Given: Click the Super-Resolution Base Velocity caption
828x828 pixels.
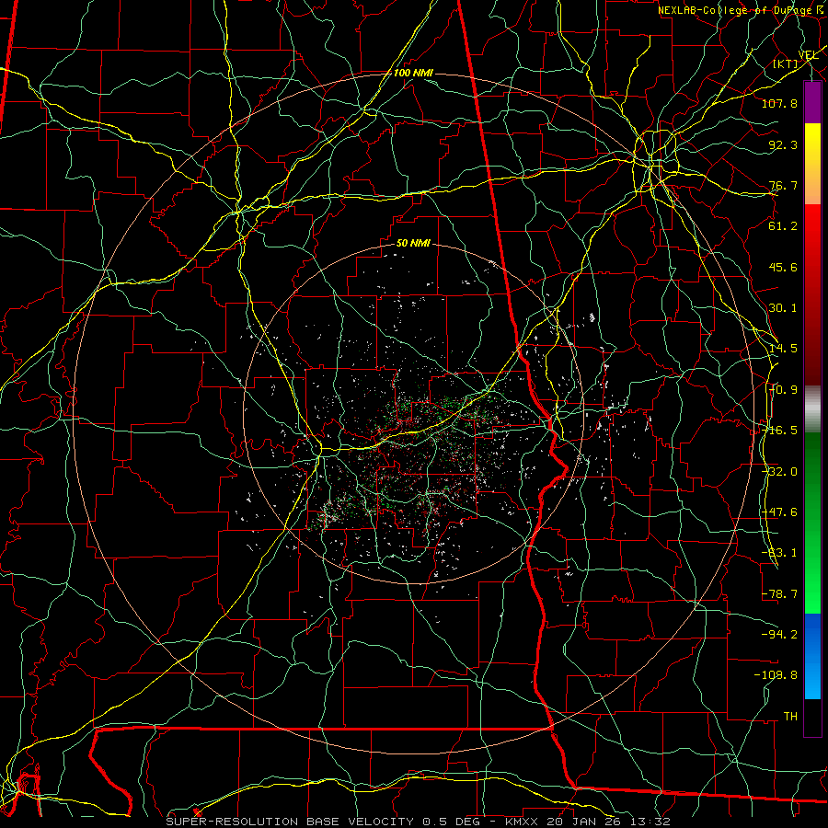Looking at the screenshot, I should [418, 822].
